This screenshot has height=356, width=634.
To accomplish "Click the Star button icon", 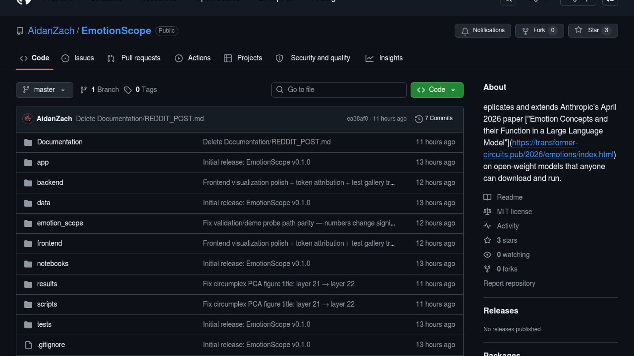I will click(579, 30).
